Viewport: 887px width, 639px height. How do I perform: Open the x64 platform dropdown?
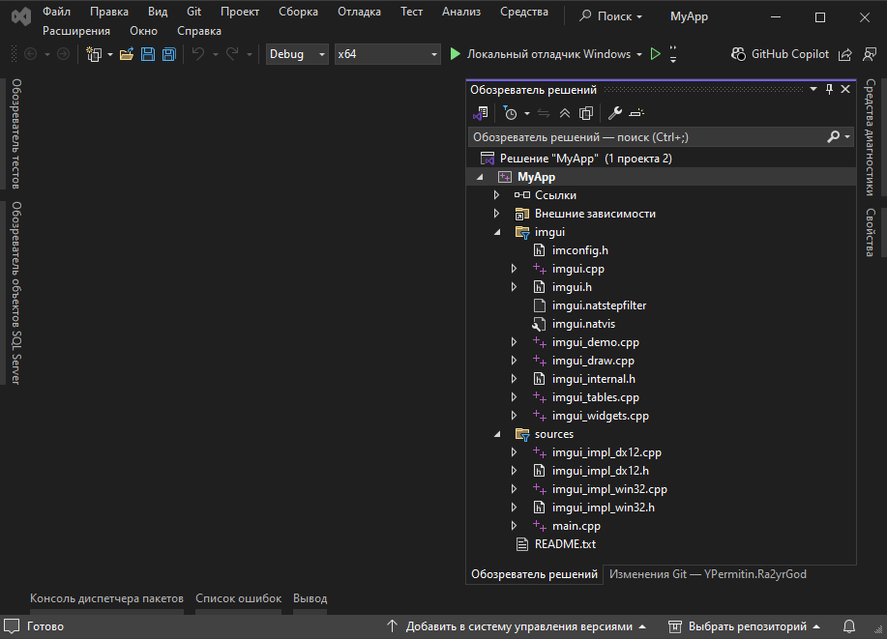[388, 54]
